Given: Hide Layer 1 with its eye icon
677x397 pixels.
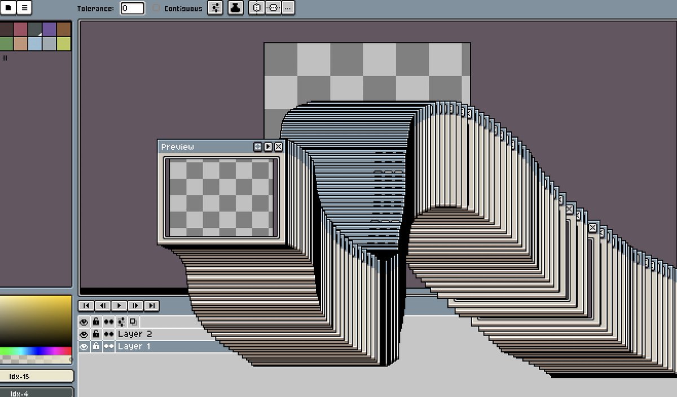Looking at the screenshot, I should point(84,346).
